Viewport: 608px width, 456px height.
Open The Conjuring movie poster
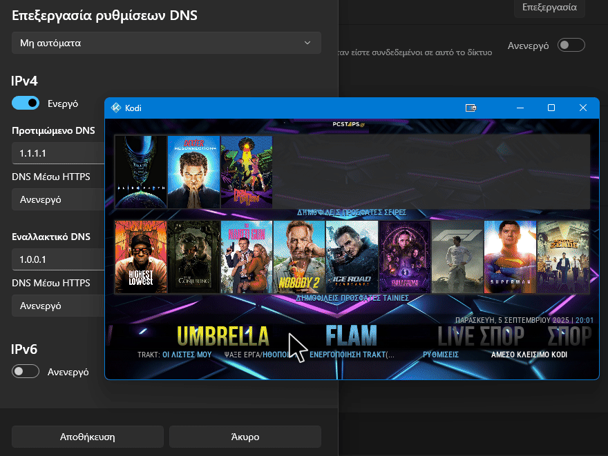tap(193, 257)
